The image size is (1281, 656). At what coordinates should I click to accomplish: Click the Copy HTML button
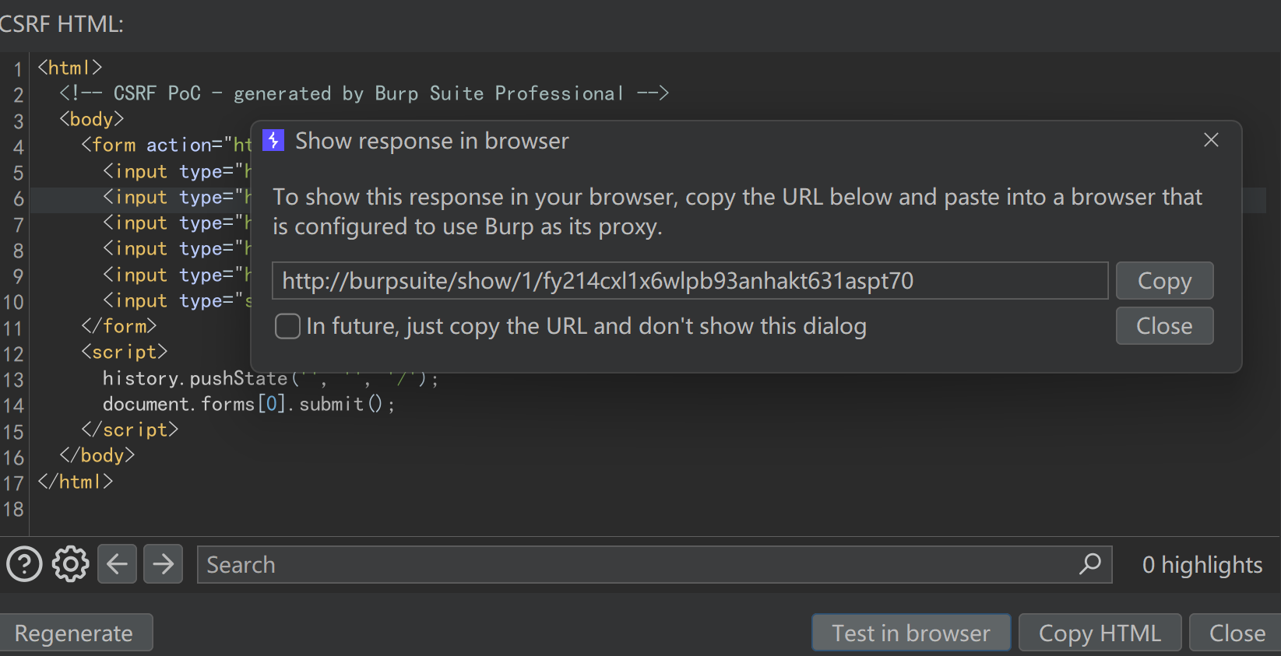coord(1099,633)
